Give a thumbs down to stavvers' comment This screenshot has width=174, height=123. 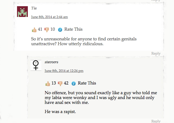tap(60, 83)
